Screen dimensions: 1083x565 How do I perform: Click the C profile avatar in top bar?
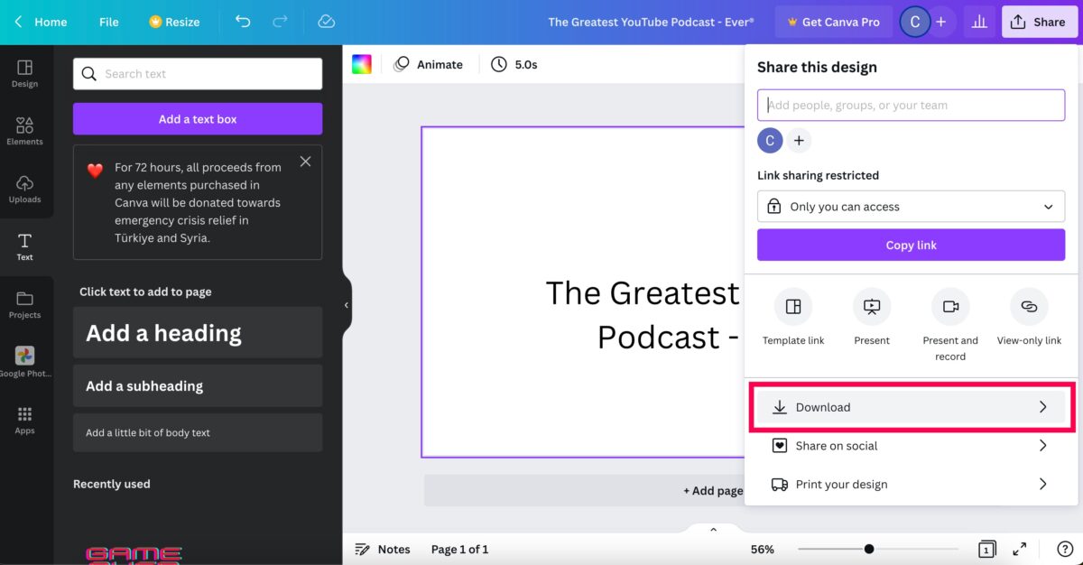pyautogui.click(x=915, y=22)
